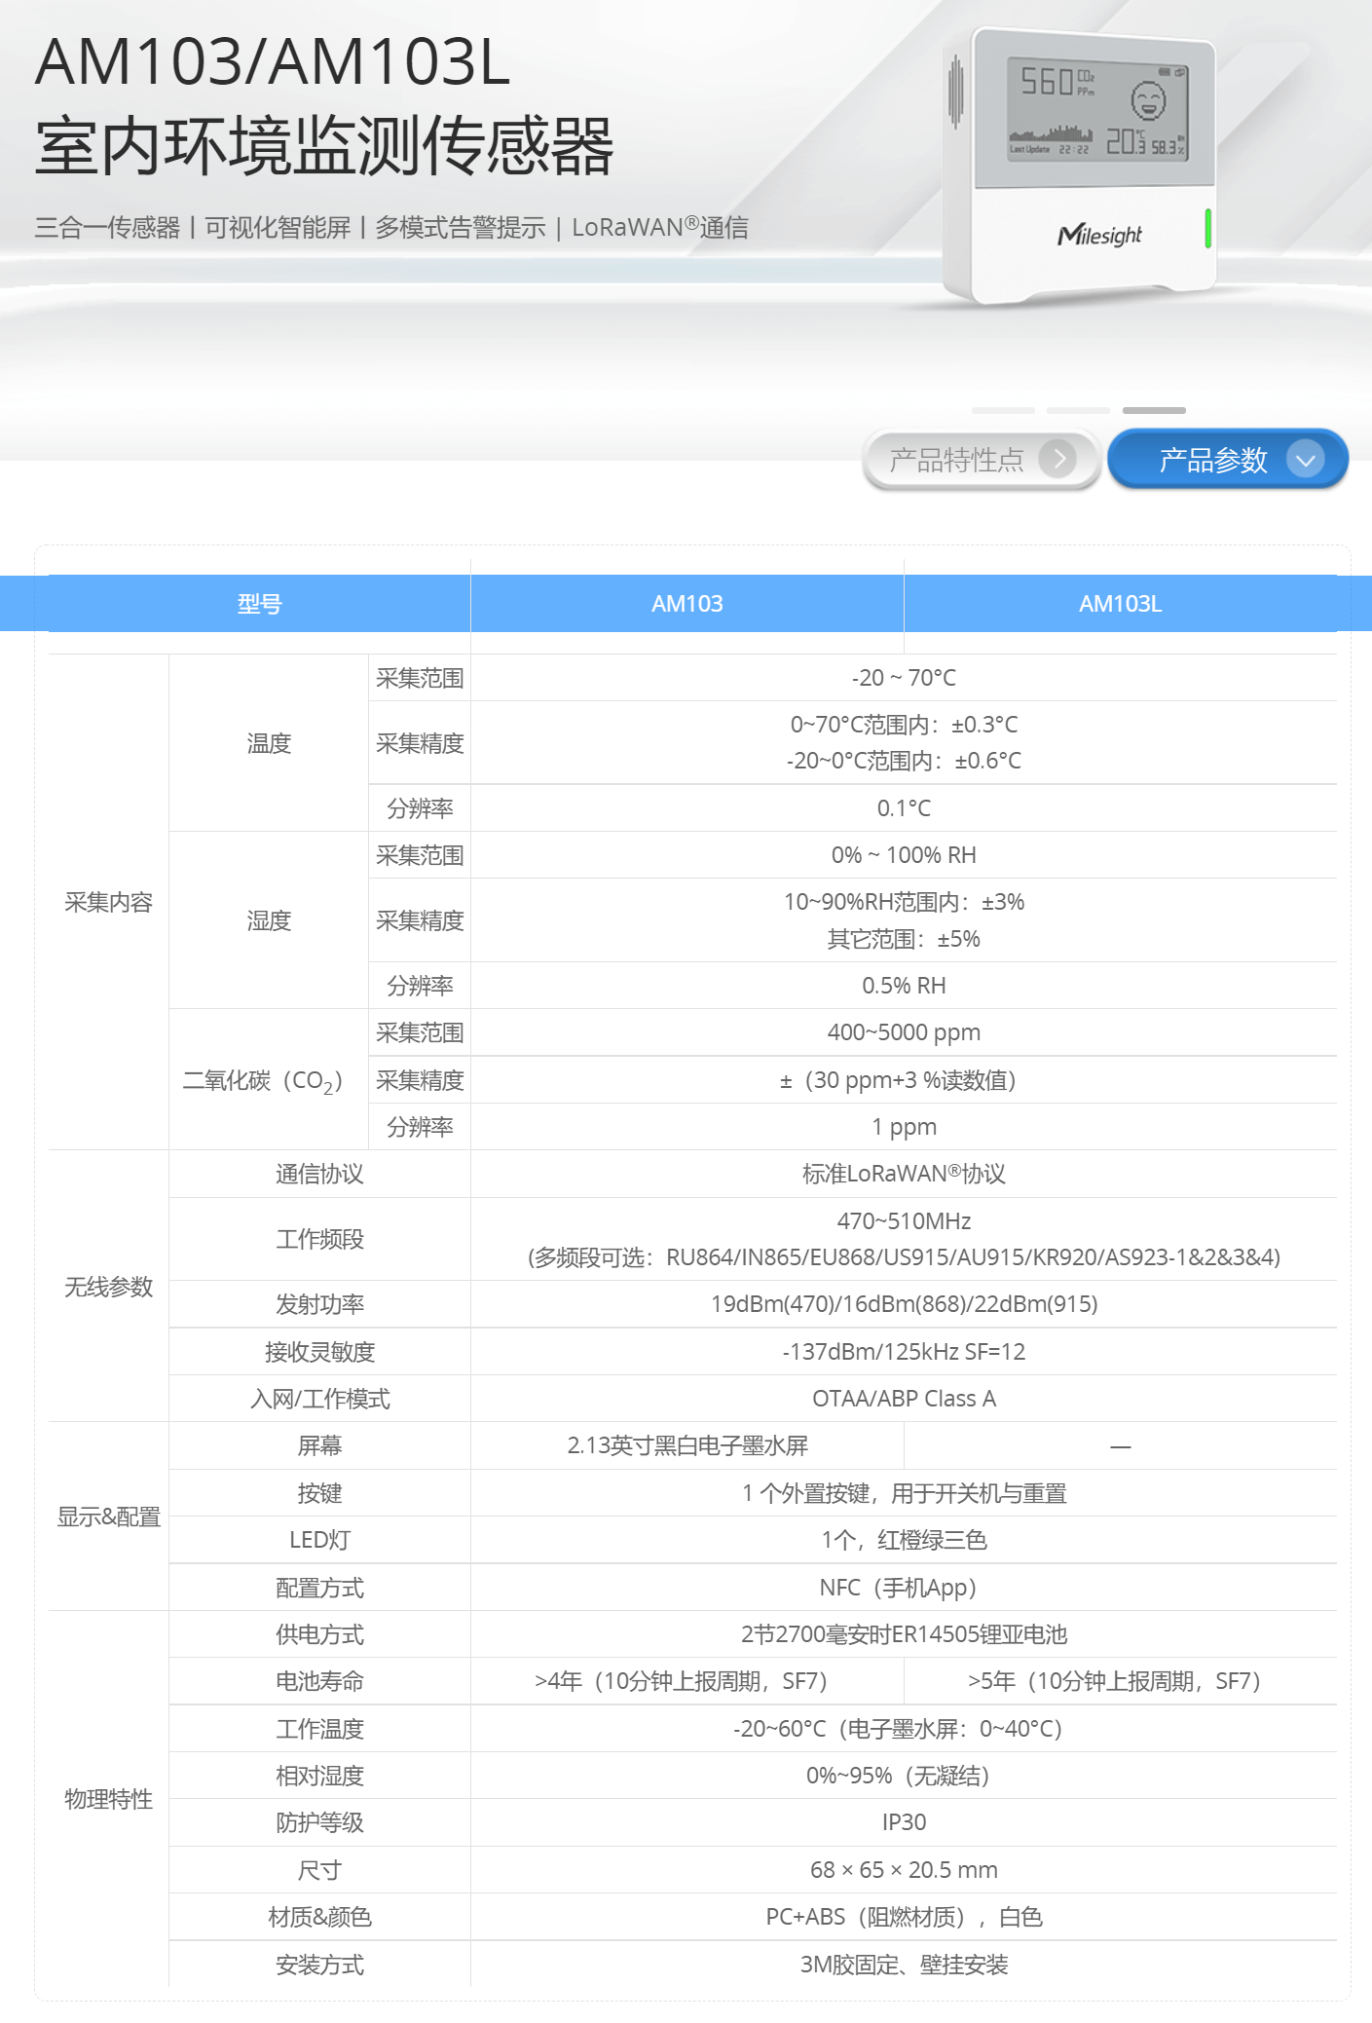
Task: Click the 型号 header cell
Action: pyautogui.click(x=260, y=604)
